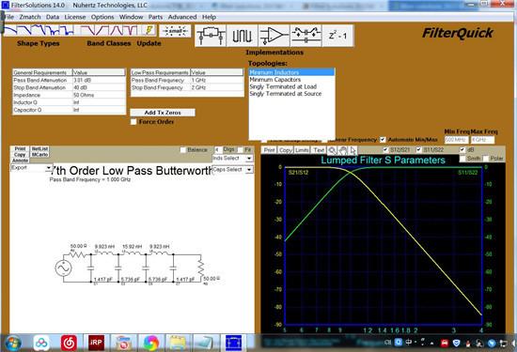Image resolution: width=517 pixels, height=352 pixels.
Task: Open the Advanced menu
Action: [182, 17]
